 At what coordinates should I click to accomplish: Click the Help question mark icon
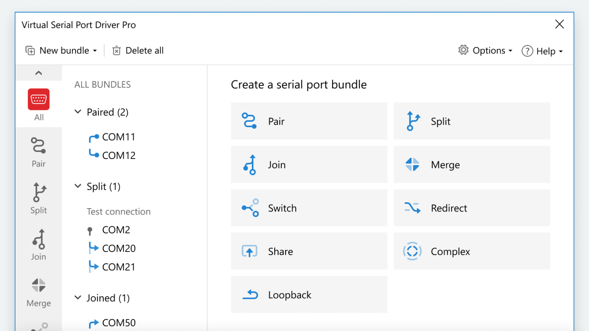click(527, 51)
